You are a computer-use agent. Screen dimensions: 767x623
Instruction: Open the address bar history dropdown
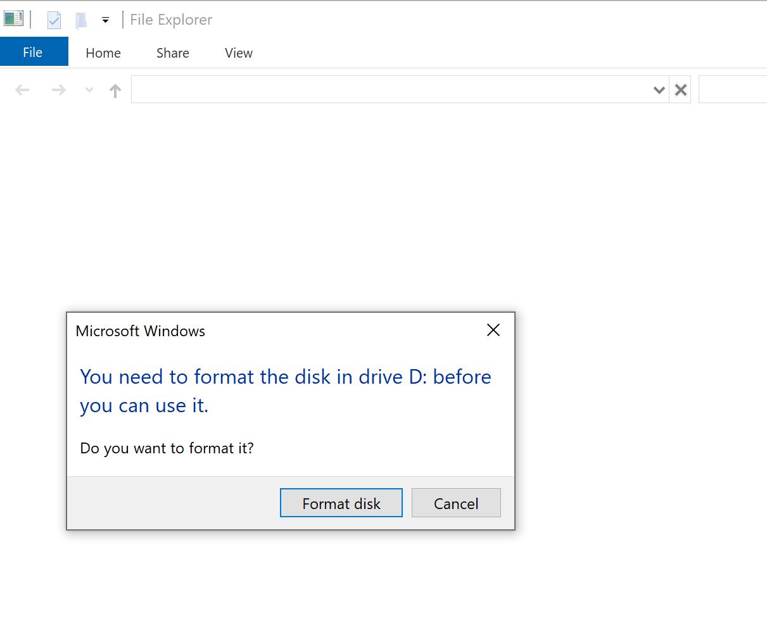(659, 90)
